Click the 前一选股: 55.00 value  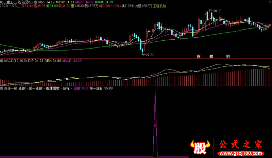pyautogui.click(x=101, y=88)
